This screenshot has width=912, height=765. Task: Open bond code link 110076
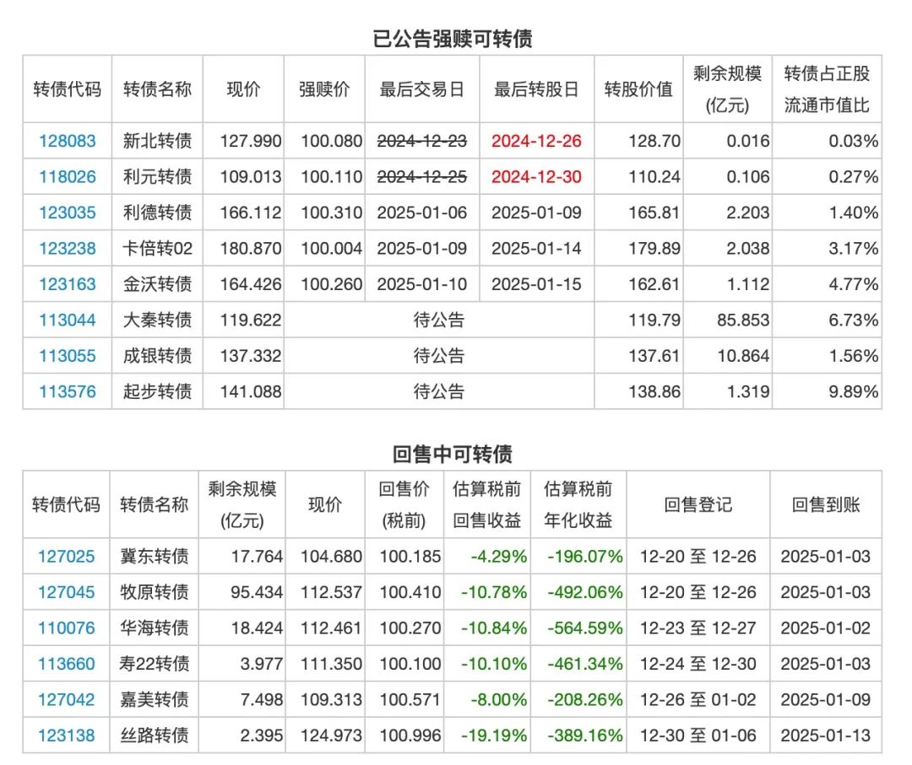point(67,628)
